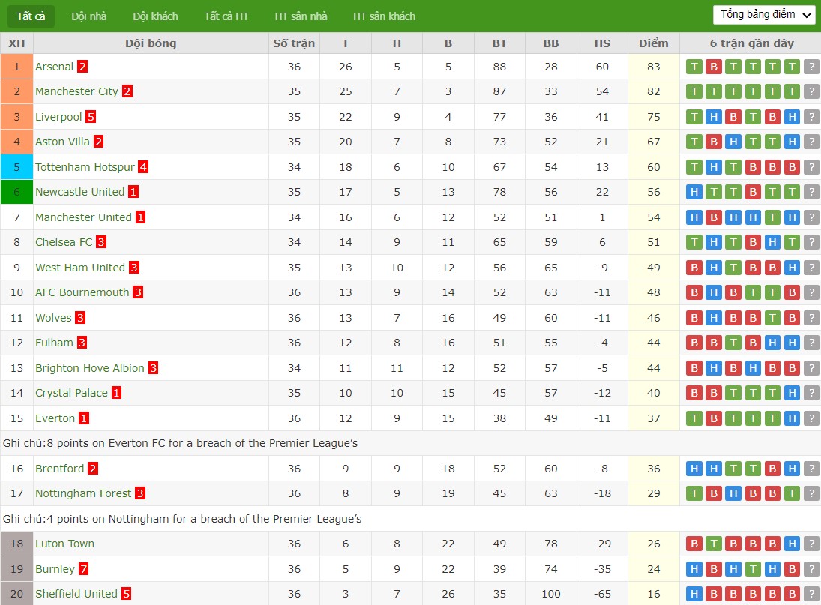The height and width of the screenshot is (605, 821).
Task: Open the 'Tổng bảng điểm' dropdown
Action: pyautogui.click(x=764, y=15)
